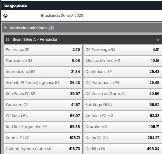Select the Longo prazo header tab
Image resolution: width=162 pixels, height=154 pixels.
[x=16, y=6]
